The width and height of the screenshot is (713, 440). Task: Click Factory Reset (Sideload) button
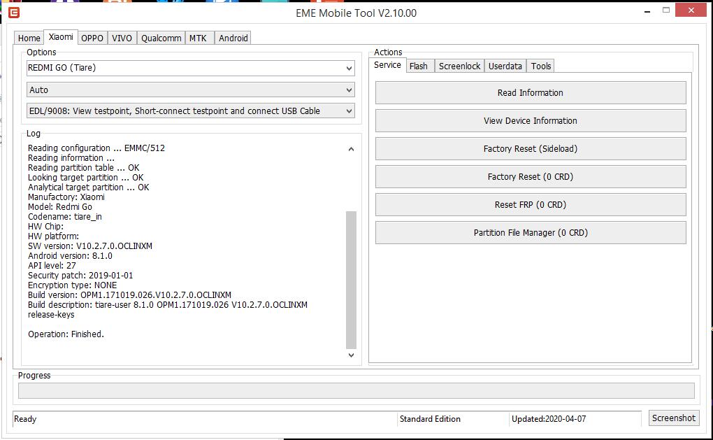531,149
